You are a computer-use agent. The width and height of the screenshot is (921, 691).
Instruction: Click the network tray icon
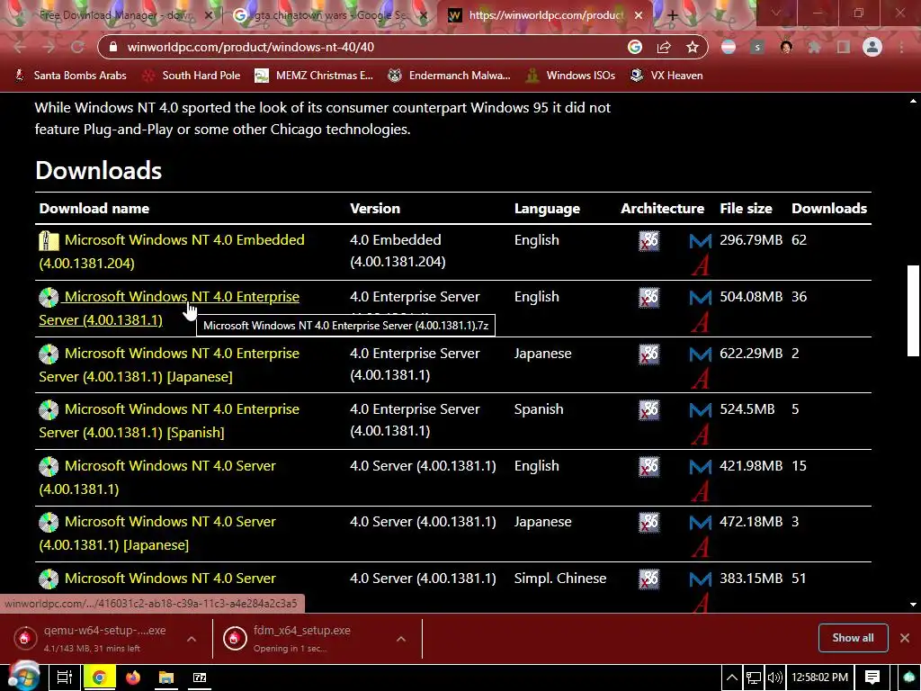tap(754, 678)
